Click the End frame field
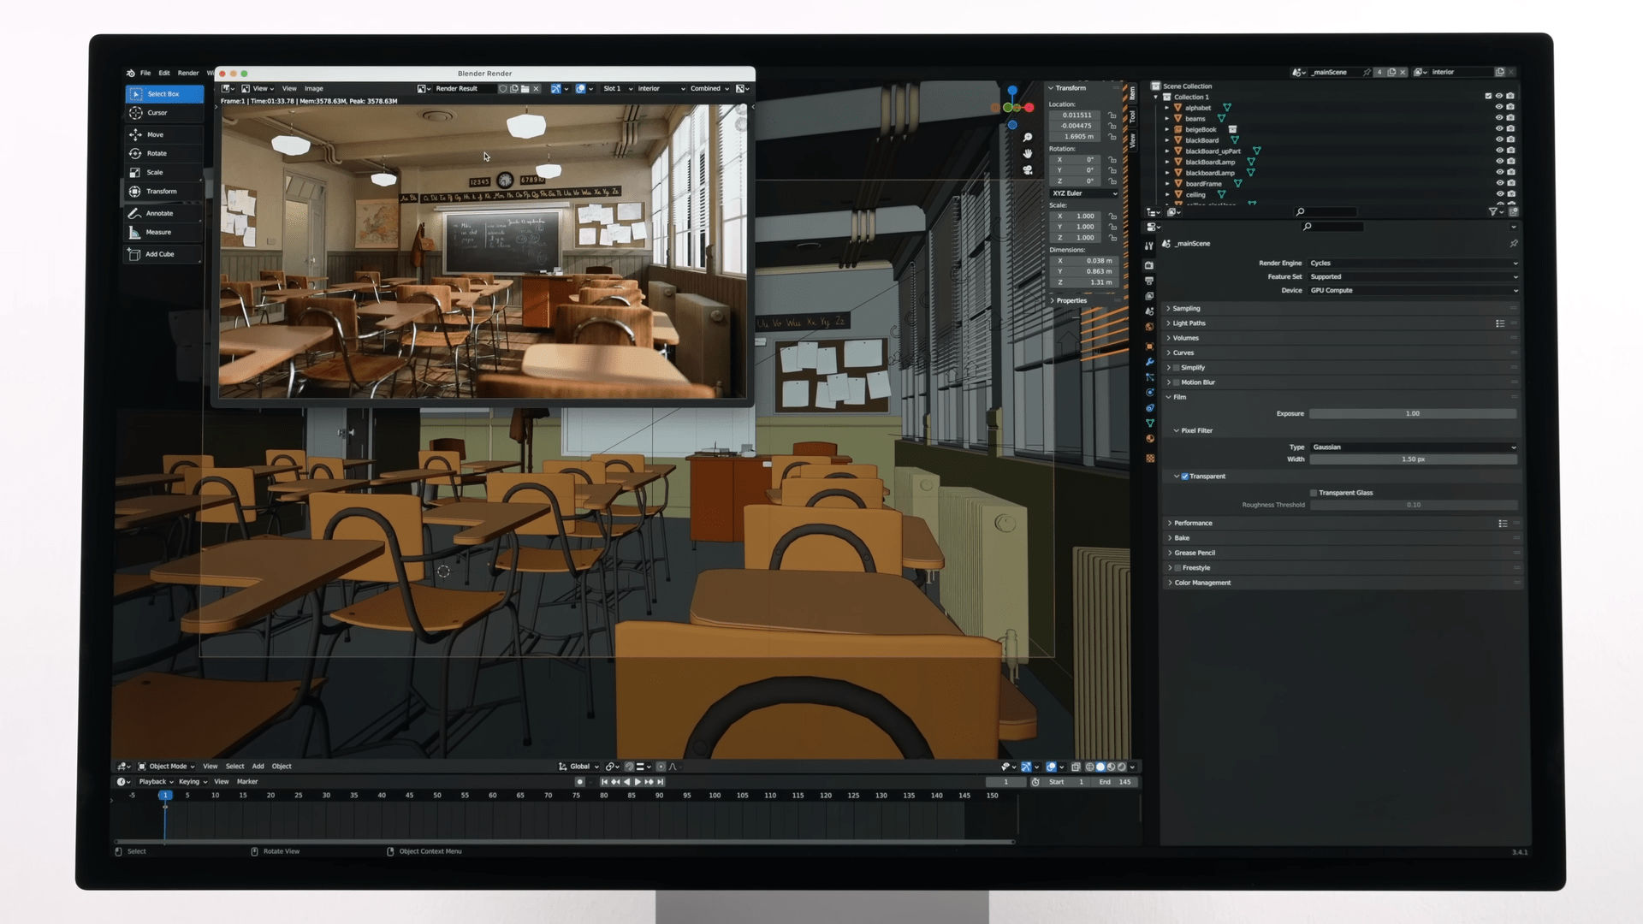Image resolution: width=1643 pixels, height=924 pixels. pyautogui.click(x=1114, y=782)
